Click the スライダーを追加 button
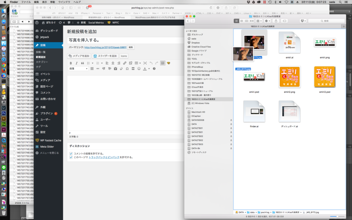The image size is (352, 220). click(105, 56)
